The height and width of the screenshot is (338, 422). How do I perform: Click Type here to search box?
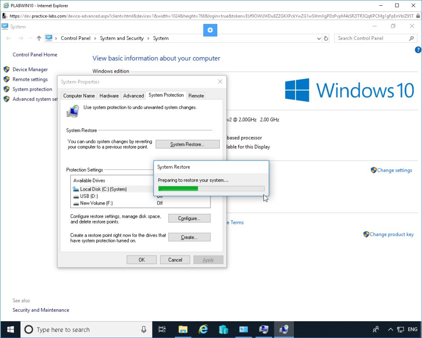(x=86, y=329)
